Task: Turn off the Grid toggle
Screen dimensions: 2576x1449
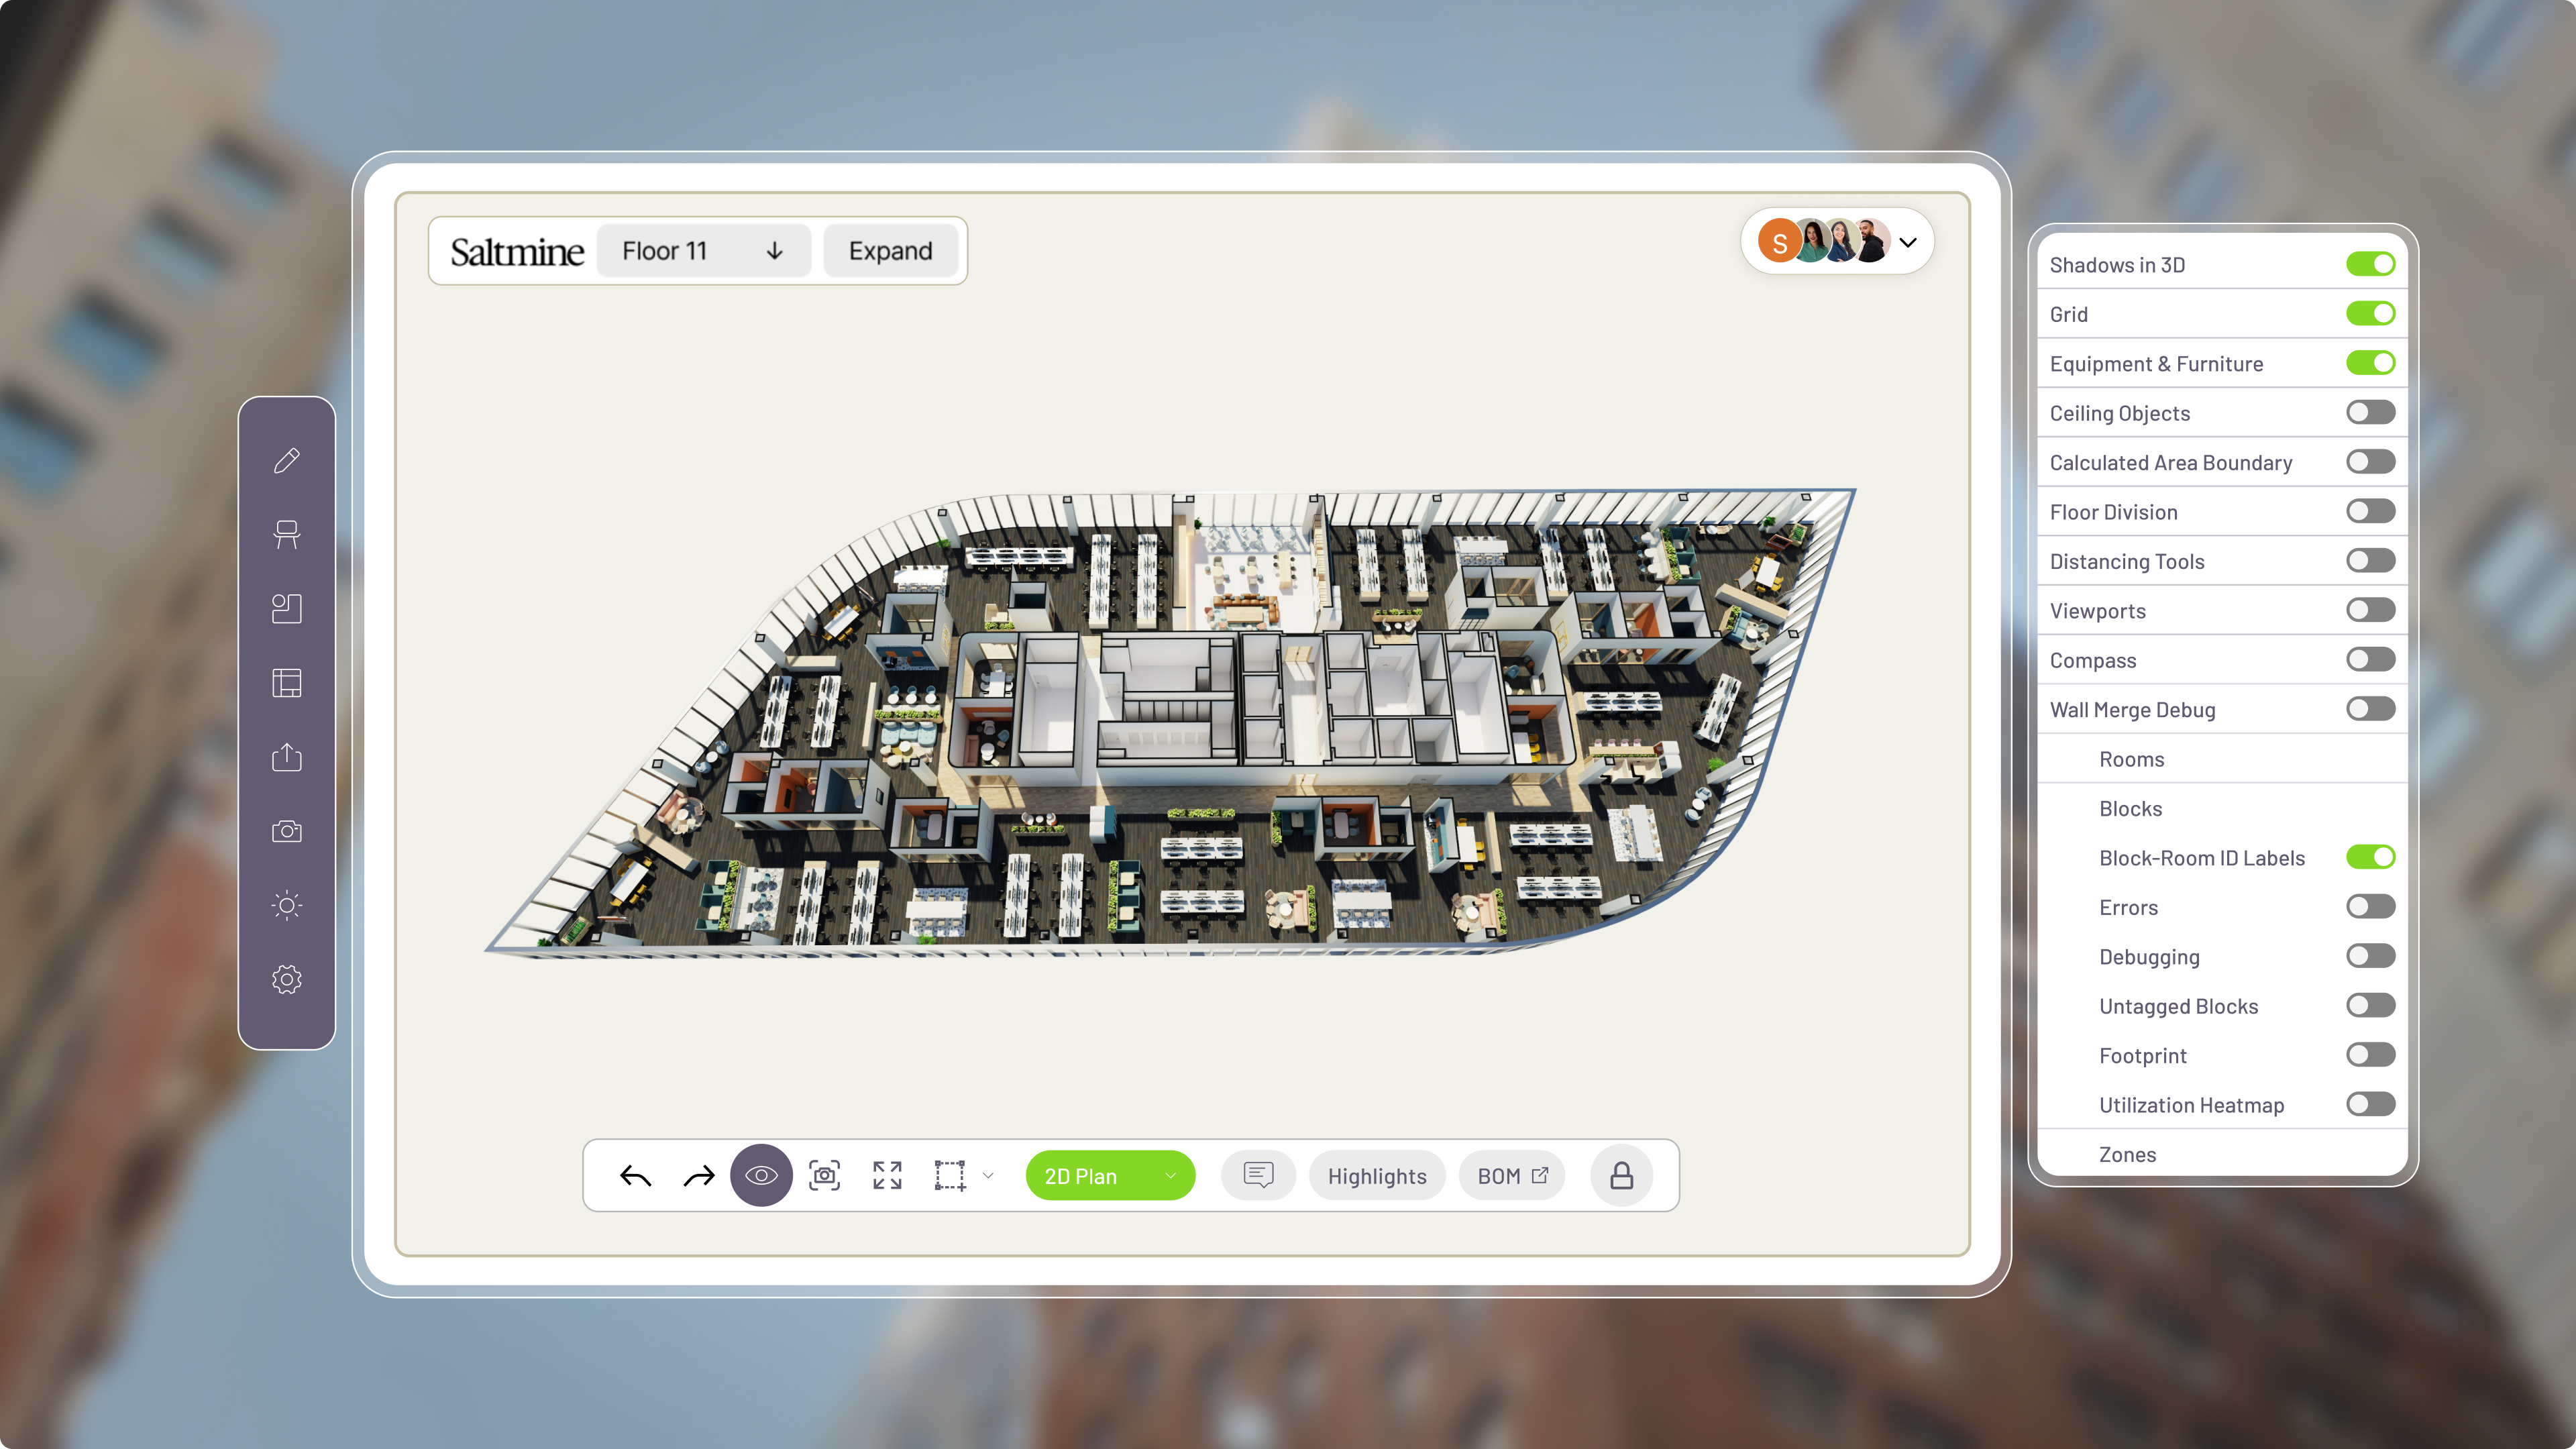Action: tap(2370, 314)
